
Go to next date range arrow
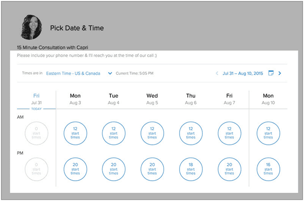[x=280, y=73]
